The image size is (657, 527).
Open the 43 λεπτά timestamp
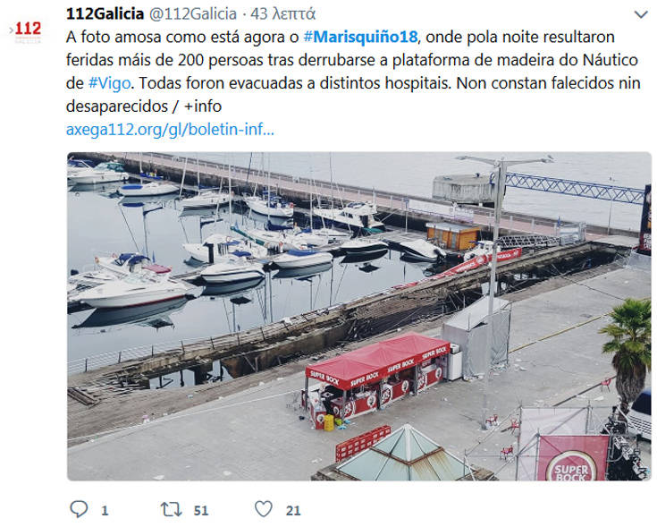click(282, 13)
